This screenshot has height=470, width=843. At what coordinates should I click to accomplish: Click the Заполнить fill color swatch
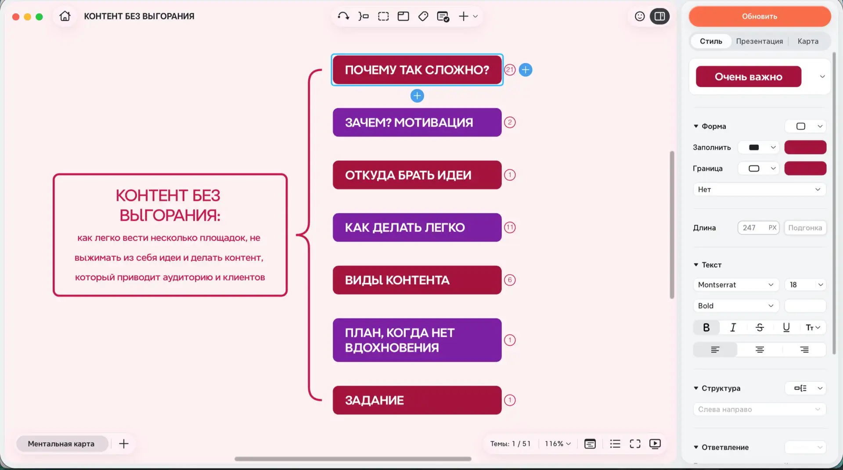coord(805,147)
